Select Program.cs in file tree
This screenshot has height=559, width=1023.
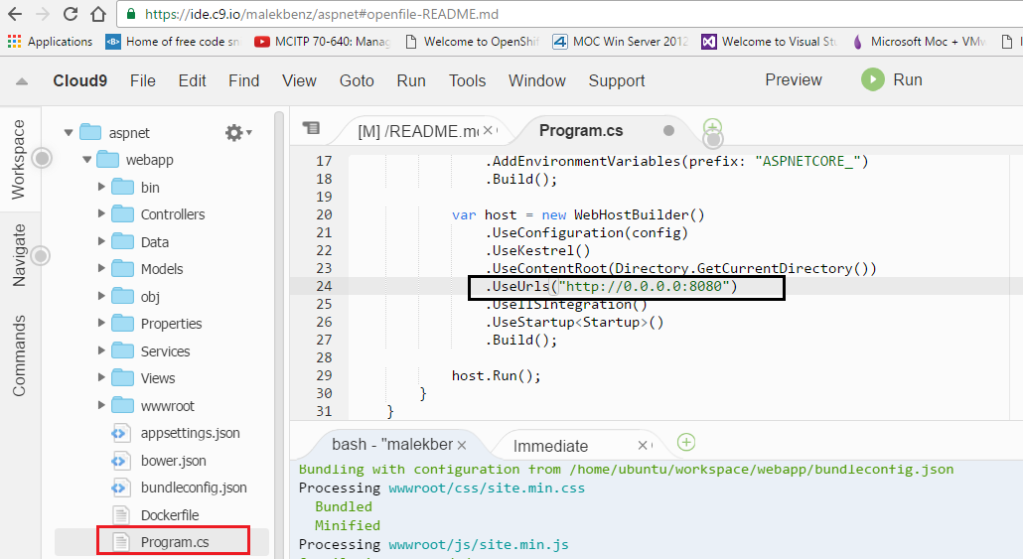[x=175, y=542]
